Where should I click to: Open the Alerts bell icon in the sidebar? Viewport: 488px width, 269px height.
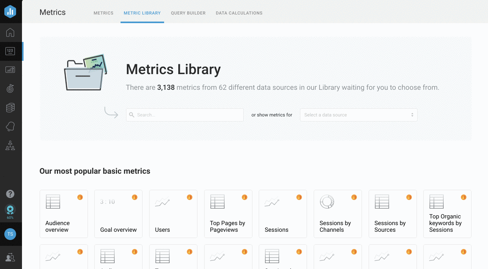(11, 127)
